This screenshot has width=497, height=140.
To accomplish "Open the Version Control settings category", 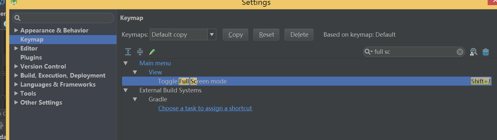I will coord(43,67).
